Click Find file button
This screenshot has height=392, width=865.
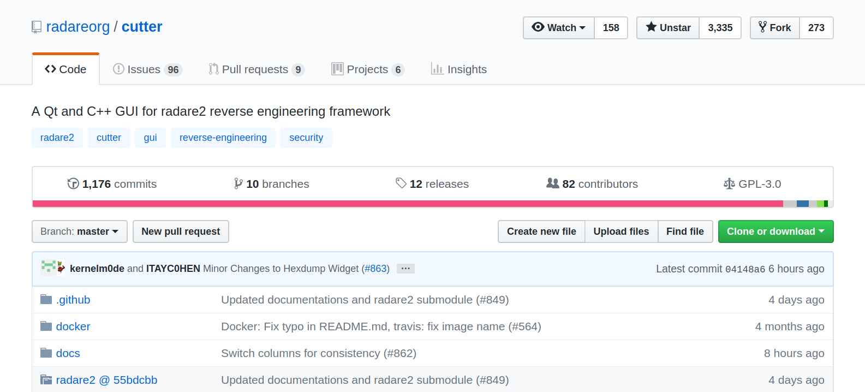pos(685,231)
